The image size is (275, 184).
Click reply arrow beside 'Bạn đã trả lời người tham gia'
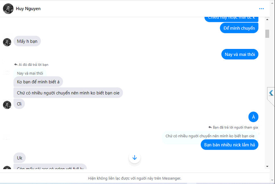(x=210, y=127)
